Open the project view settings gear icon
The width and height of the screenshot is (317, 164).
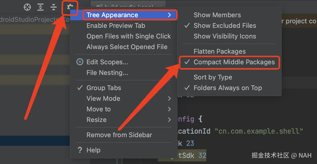(x=70, y=7)
